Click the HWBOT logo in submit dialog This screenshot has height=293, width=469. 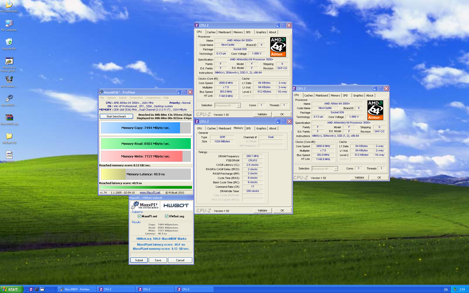[176, 205]
